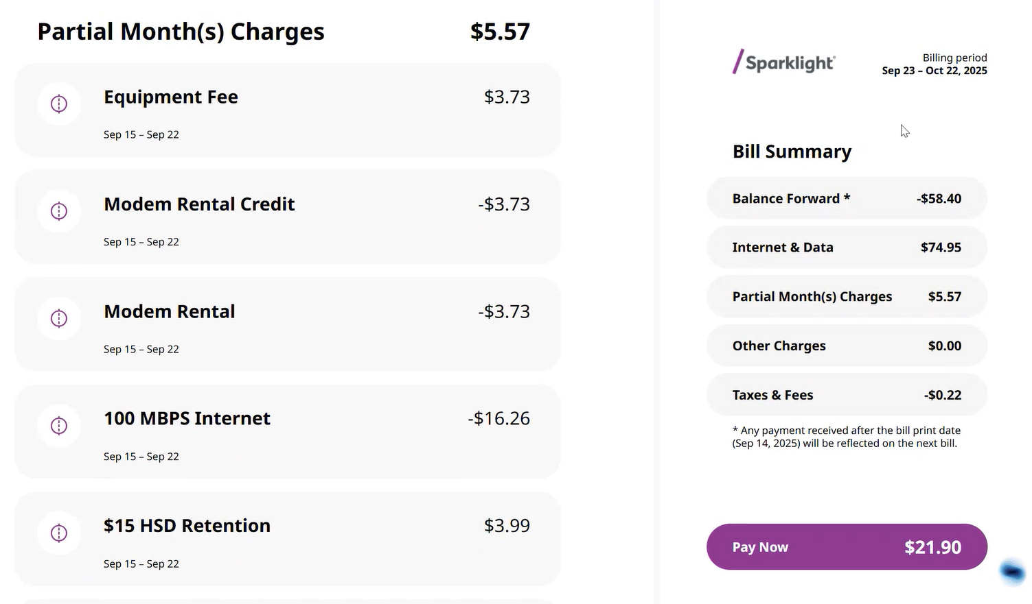Image resolution: width=1032 pixels, height=604 pixels.
Task: Select the Taxes & Fees summary row
Action: (x=847, y=395)
